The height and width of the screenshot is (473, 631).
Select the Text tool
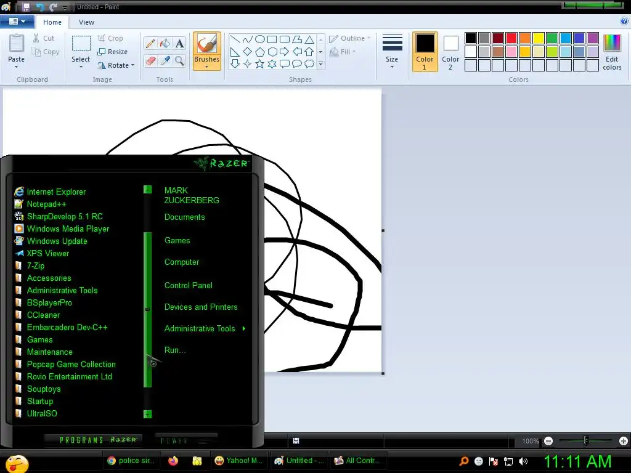(x=179, y=44)
